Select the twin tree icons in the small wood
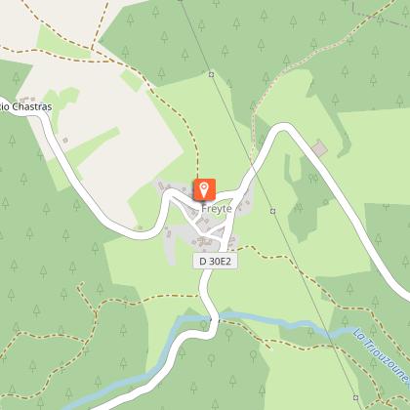The width and height of the screenshot is (410, 410). coord(313,178)
